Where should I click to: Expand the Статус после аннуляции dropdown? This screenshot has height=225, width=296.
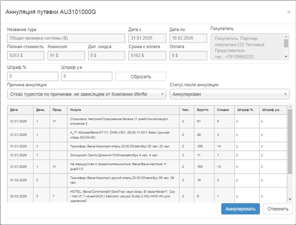pos(229,94)
